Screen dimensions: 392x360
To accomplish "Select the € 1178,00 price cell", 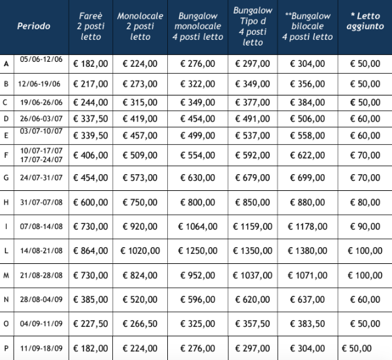I will coord(308,226).
